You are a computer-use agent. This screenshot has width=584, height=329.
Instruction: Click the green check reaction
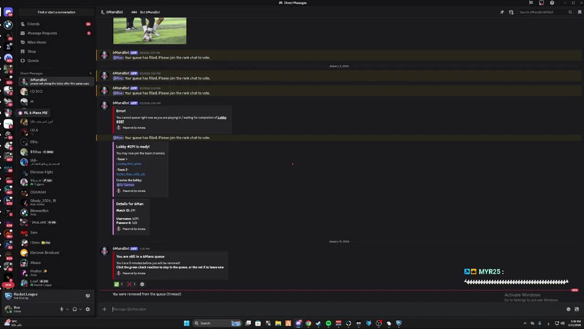click(x=119, y=284)
